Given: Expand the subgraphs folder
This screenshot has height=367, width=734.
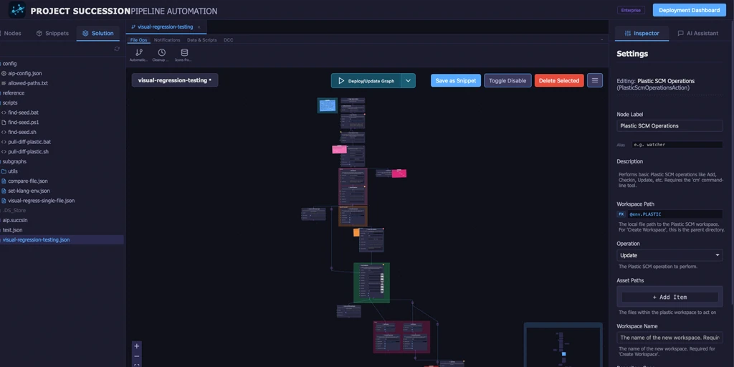Looking at the screenshot, I should pos(14,161).
